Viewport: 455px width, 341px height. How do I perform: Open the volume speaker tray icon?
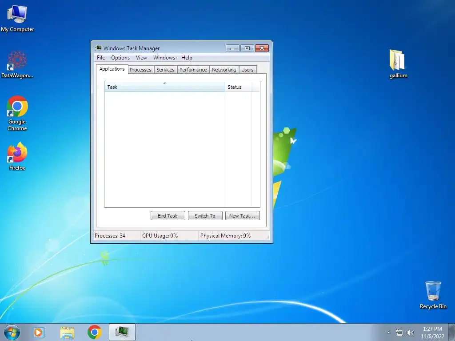click(x=410, y=333)
